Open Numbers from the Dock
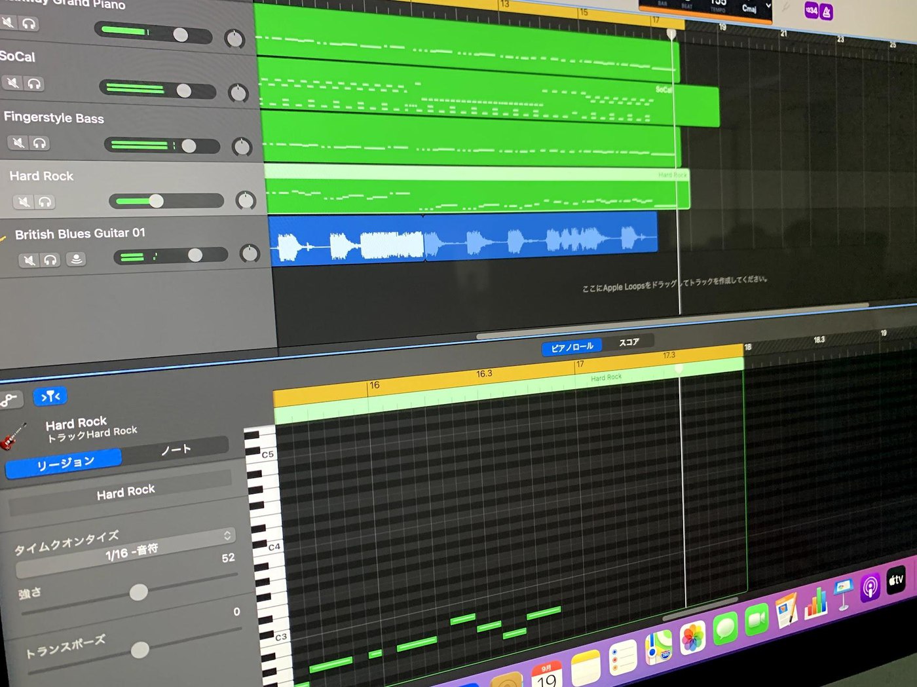This screenshot has width=917, height=687. [815, 603]
